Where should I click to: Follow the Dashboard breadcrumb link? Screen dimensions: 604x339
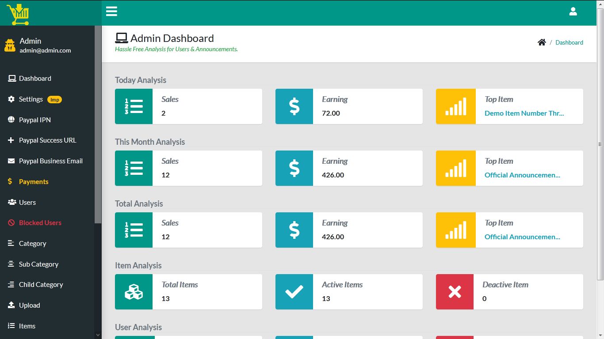[x=569, y=42]
